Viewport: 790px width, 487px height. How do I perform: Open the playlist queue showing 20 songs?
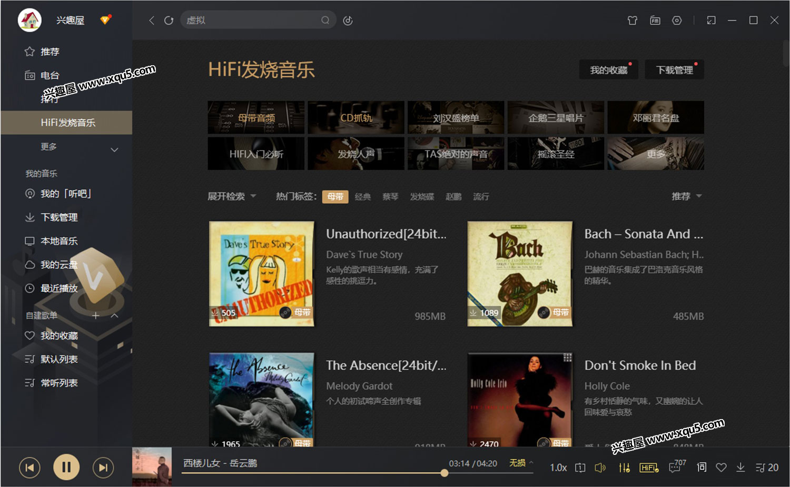[767, 468]
